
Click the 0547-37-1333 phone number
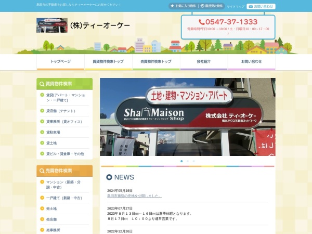[x=231, y=22]
